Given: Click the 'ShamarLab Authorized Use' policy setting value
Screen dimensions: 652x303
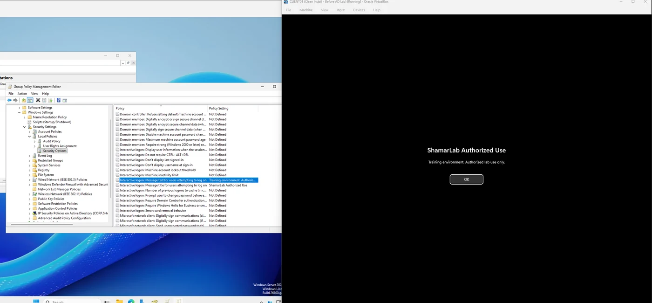Looking at the screenshot, I should (x=228, y=185).
